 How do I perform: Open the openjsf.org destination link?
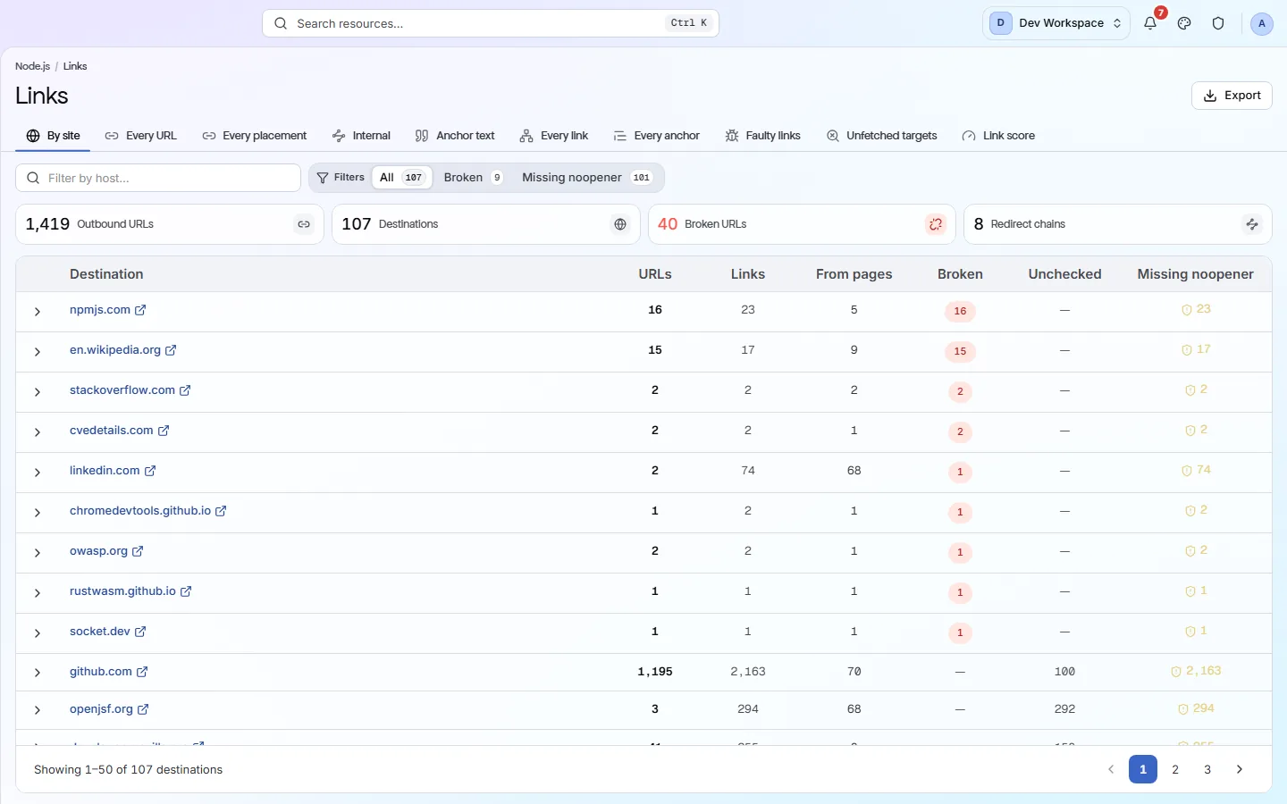click(x=101, y=709)
